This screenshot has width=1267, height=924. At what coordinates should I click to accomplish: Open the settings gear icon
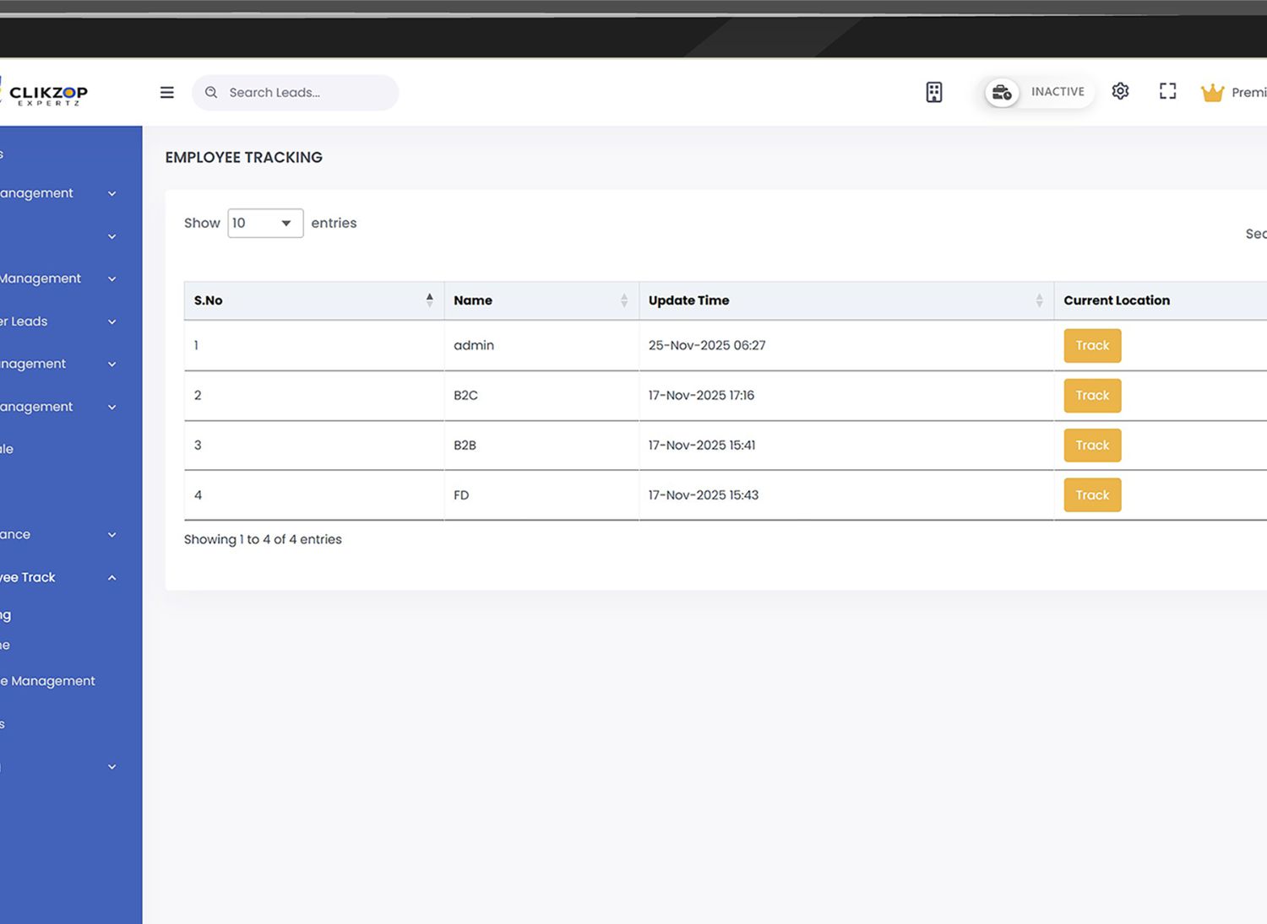coord(1120,91)
